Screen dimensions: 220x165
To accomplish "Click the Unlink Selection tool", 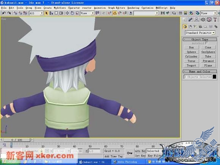I will (x=20, y=13).
